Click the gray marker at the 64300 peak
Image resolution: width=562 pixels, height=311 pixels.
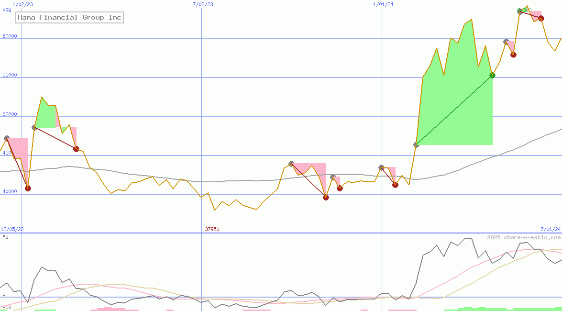pyautogui.click(x=520, y=12)
